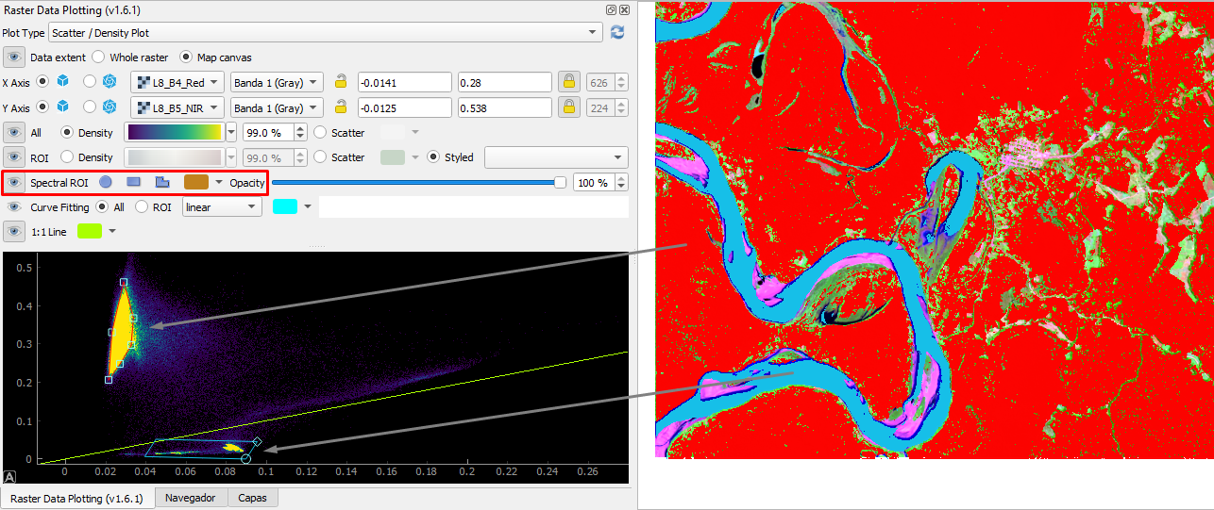Select Scatter radio in All row
The image size is (1214, 510).
pos(320,133)
